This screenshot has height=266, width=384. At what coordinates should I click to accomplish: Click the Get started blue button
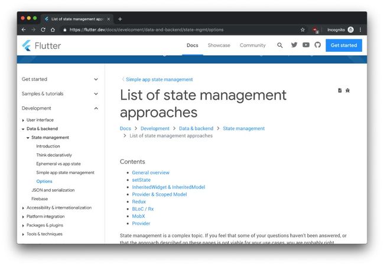tap(344, 45)
